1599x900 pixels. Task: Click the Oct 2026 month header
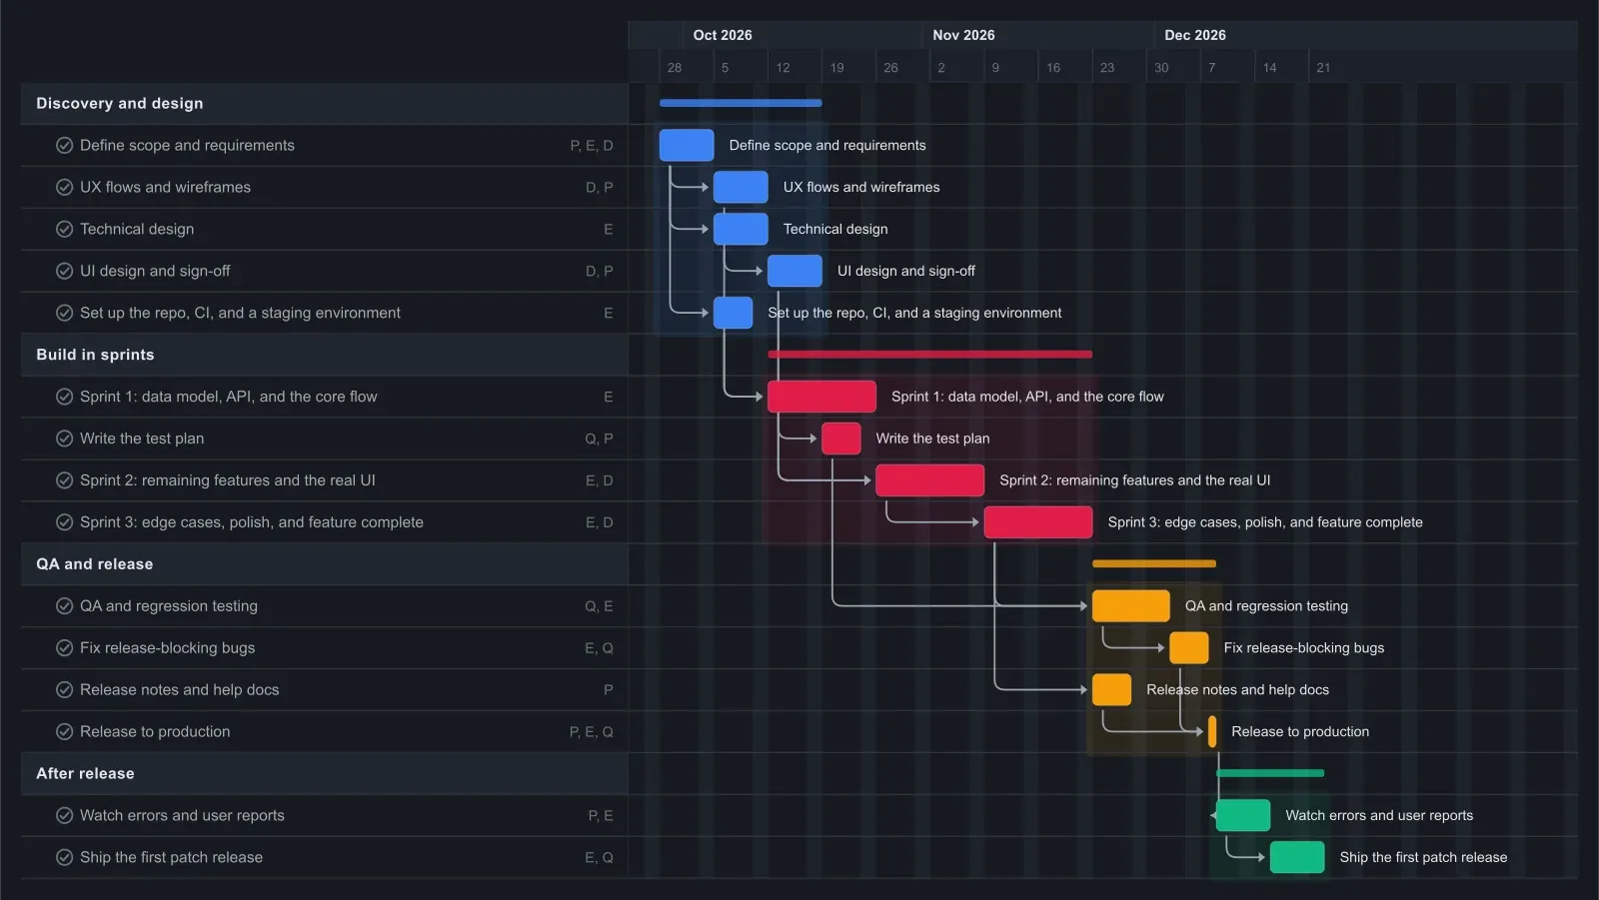pos(723,35)
